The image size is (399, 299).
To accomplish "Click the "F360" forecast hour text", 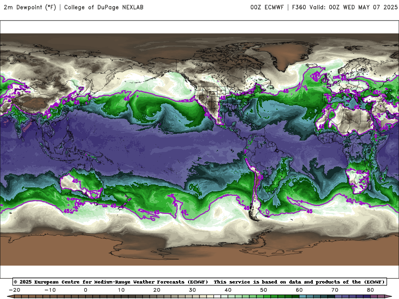I will click(299, 7).
